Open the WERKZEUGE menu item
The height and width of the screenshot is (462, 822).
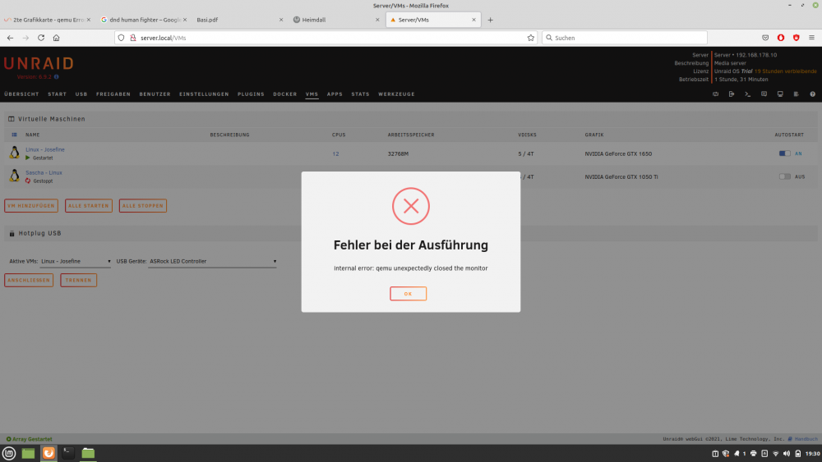point(396,94)
